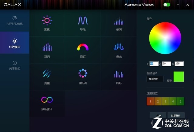
Task: Select the 流星 meteor effect icon
Action: tap(47, 74)
